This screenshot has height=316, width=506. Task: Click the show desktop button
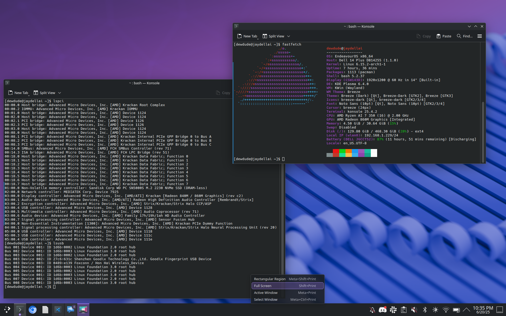tap(500, 310)
